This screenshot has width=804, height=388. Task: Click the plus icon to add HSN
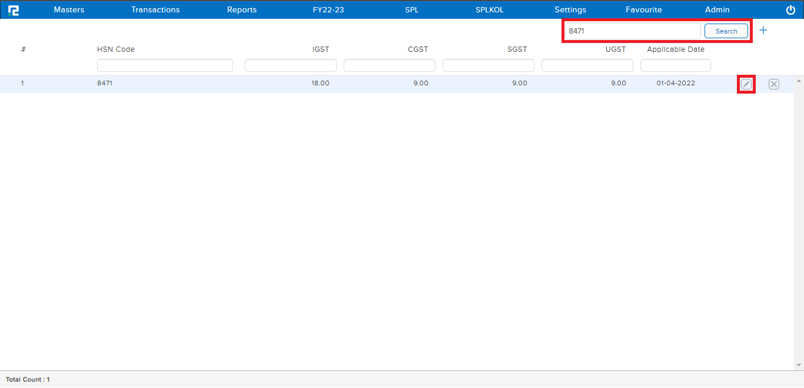click(763, 30)
